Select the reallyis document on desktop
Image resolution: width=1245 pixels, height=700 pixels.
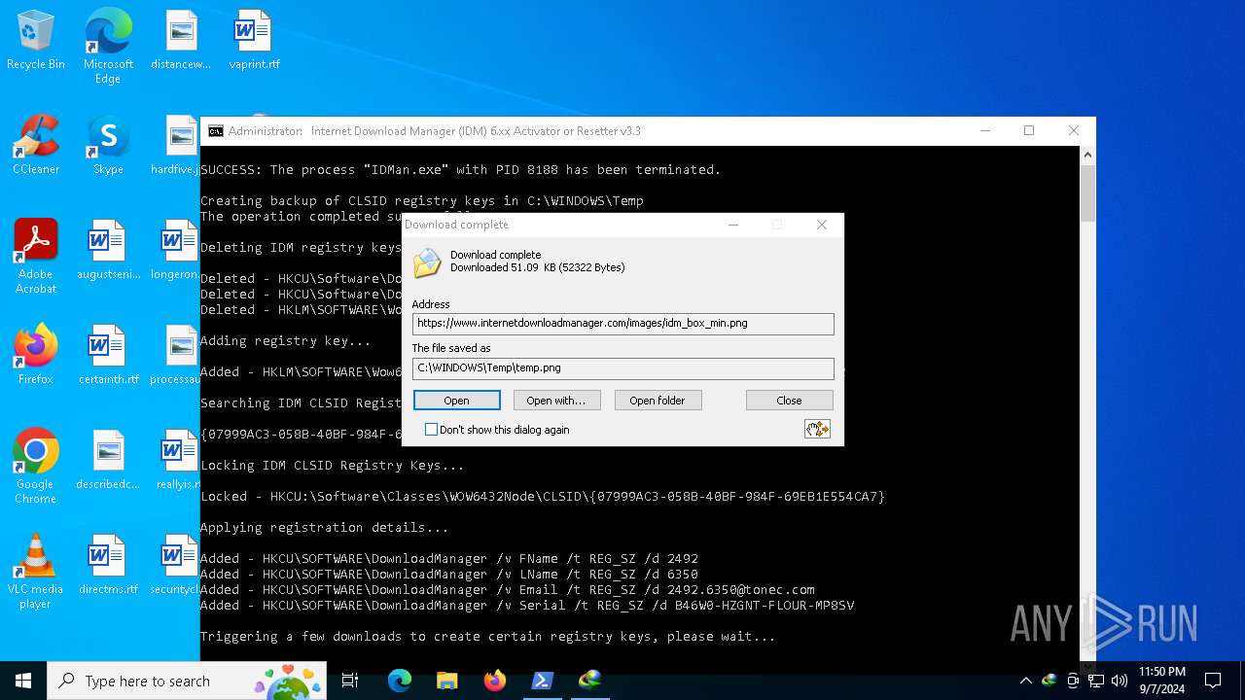[177, 460]
